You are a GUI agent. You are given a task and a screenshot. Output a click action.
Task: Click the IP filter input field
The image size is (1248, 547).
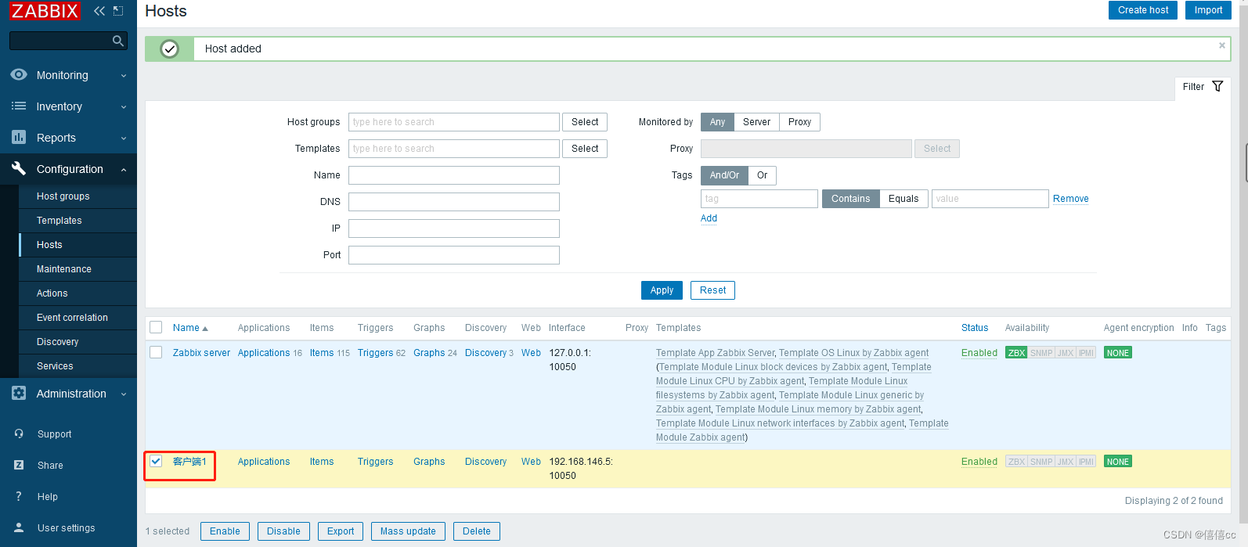coord(454,229)
